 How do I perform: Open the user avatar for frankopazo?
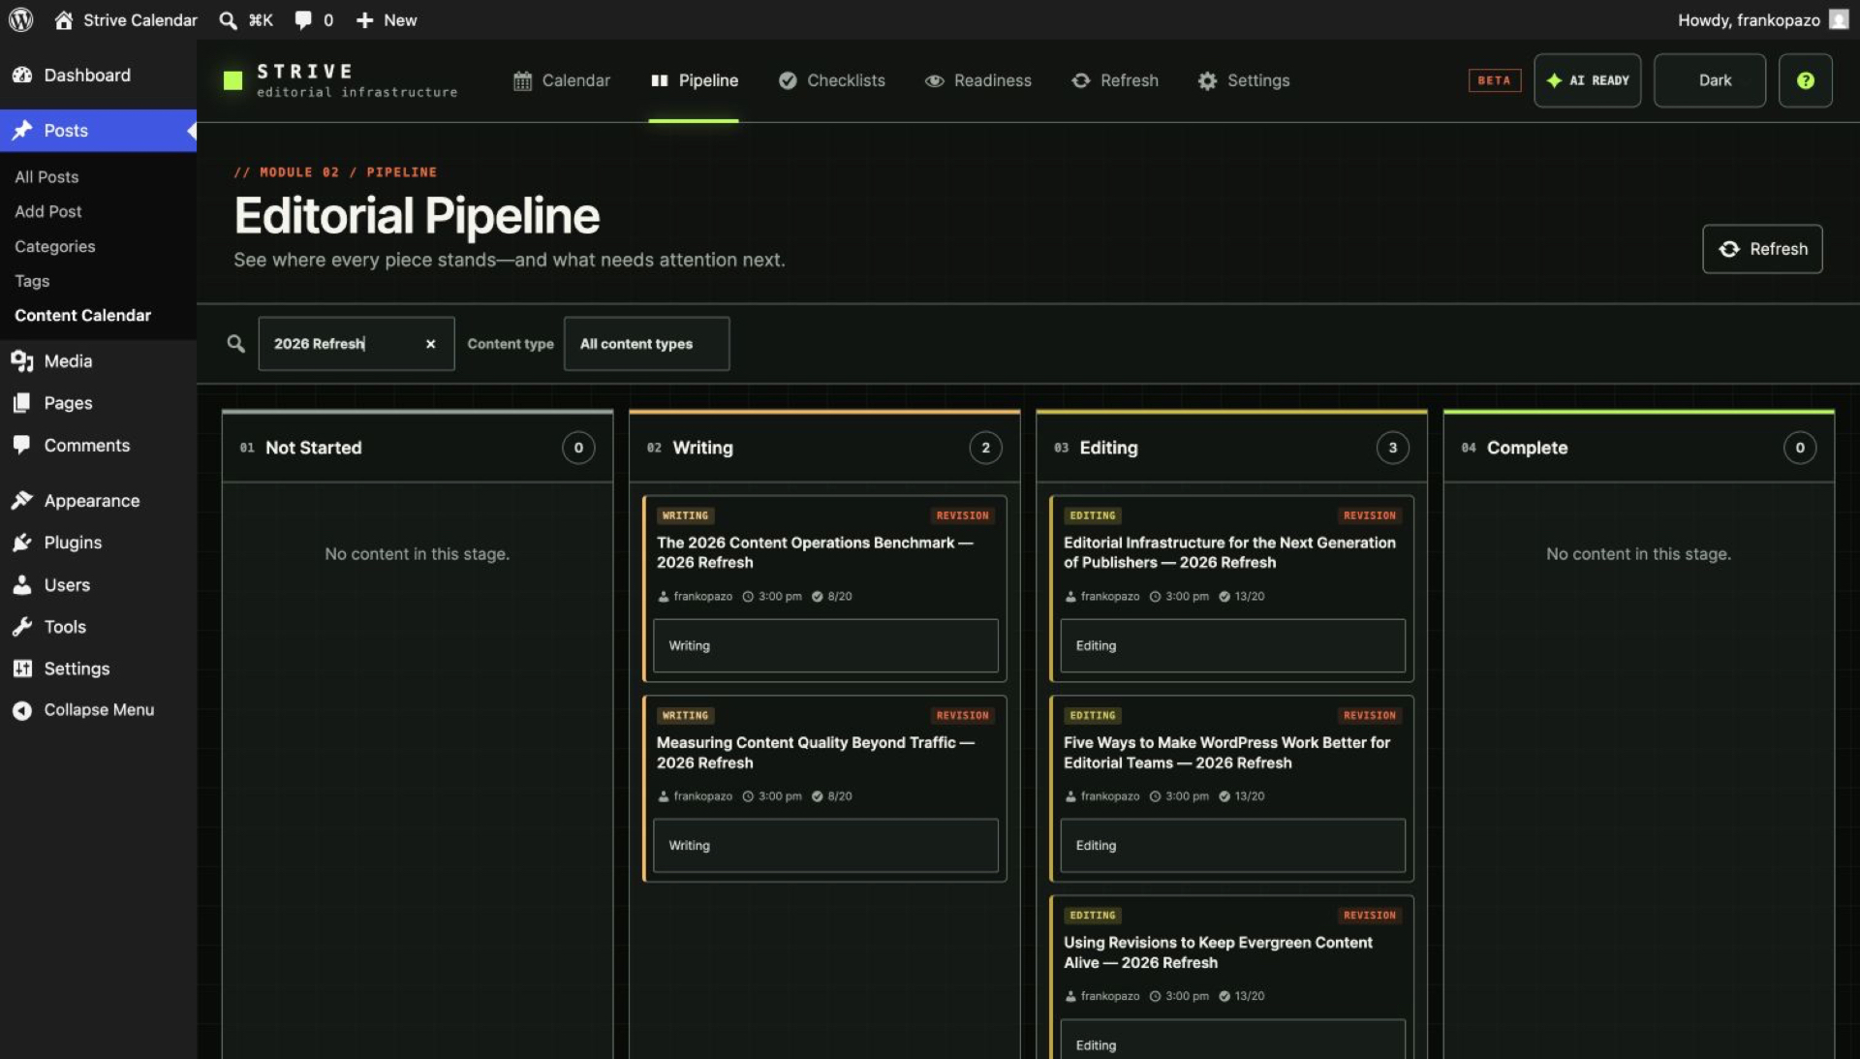[1838, 19]
